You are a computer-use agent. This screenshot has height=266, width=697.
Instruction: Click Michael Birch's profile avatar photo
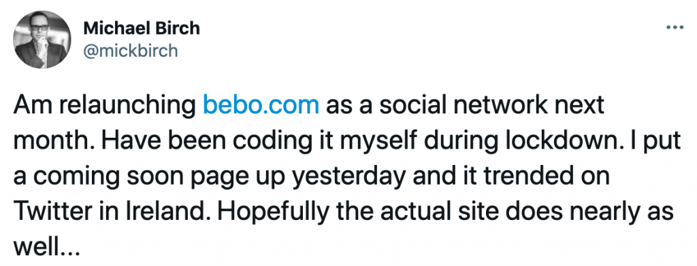[x=42, y=39]
